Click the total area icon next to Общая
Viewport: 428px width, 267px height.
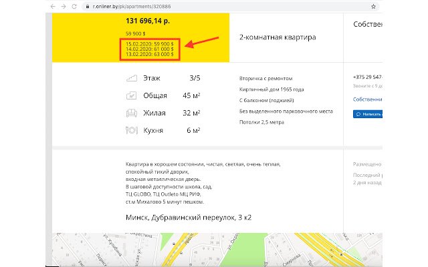[x=131, y=95]
